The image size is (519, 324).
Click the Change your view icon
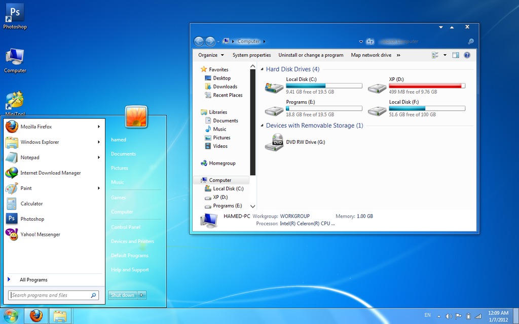(435, 55)
